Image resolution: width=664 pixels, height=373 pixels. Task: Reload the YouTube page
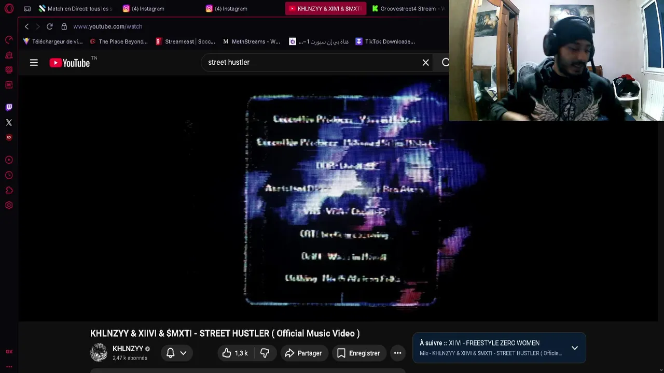[49, 26]
